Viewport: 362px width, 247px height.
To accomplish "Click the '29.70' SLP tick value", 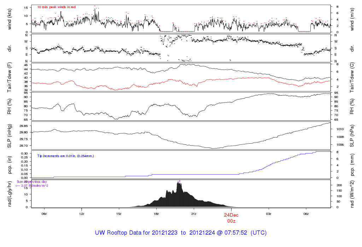I will (x=24, y=146).
